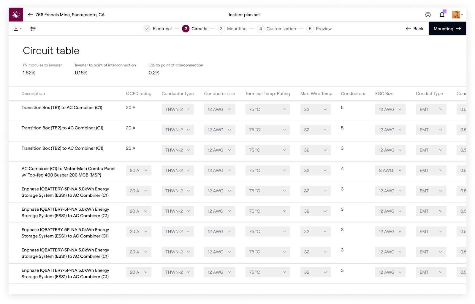Expand Terminal Temp. Rating in the last row

click(x=267, y=272)
